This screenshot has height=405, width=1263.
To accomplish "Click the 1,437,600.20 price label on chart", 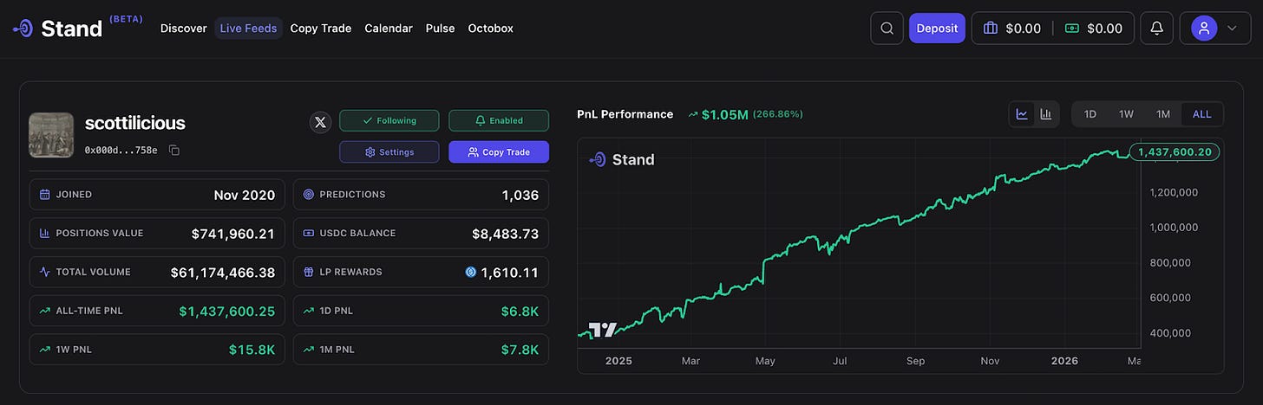I will point(1174,151).
